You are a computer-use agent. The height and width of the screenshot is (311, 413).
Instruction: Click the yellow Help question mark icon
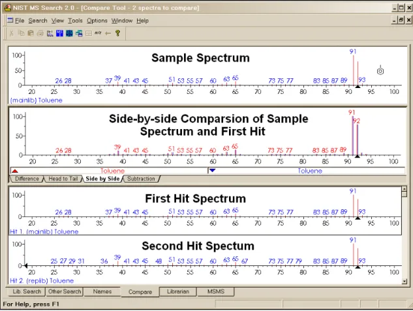(x=117, y=33)
